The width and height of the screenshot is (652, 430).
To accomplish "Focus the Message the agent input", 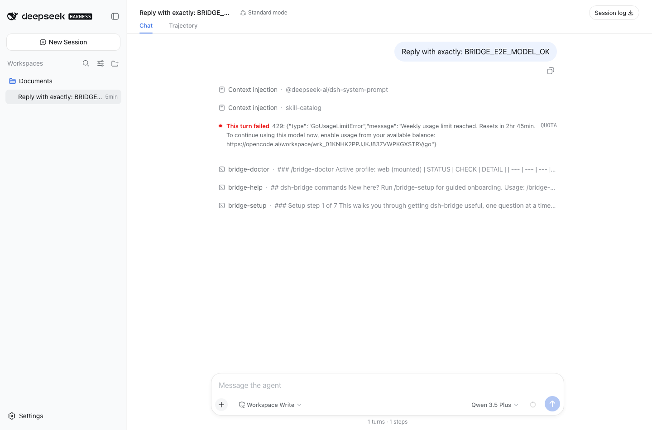I will tap(388, 385).
